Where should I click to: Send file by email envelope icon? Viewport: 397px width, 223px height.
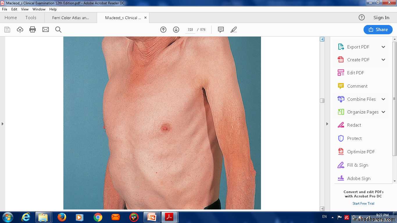click(x=46, y=30)
